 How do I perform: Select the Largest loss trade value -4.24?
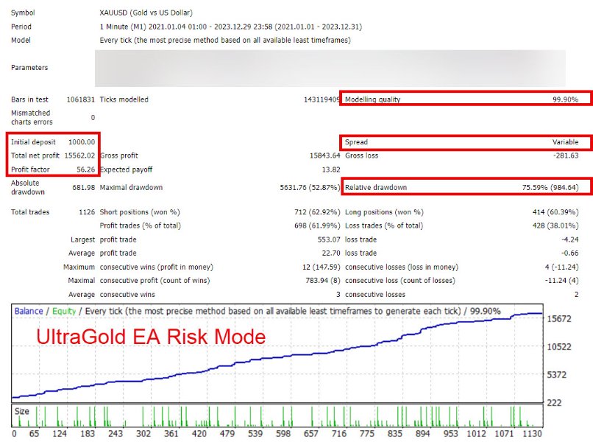(570, 239)
